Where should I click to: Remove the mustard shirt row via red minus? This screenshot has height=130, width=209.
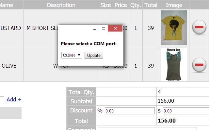199,27
